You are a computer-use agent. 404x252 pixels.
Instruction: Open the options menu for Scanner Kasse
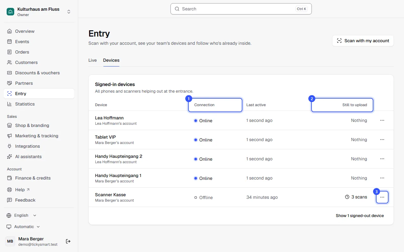(382, 197)
